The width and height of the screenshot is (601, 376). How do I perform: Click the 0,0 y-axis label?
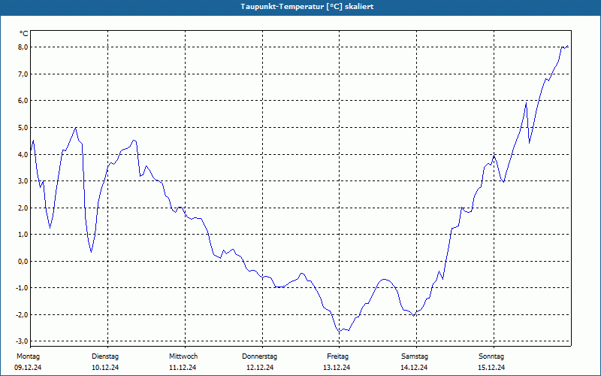pyautogui.click(x=23, y=262)
